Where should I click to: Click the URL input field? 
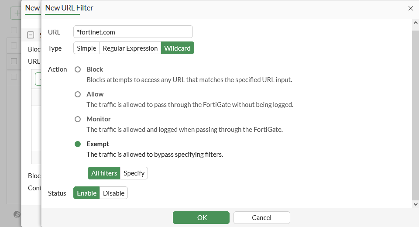pyautogui.click(x=133, y=32)
